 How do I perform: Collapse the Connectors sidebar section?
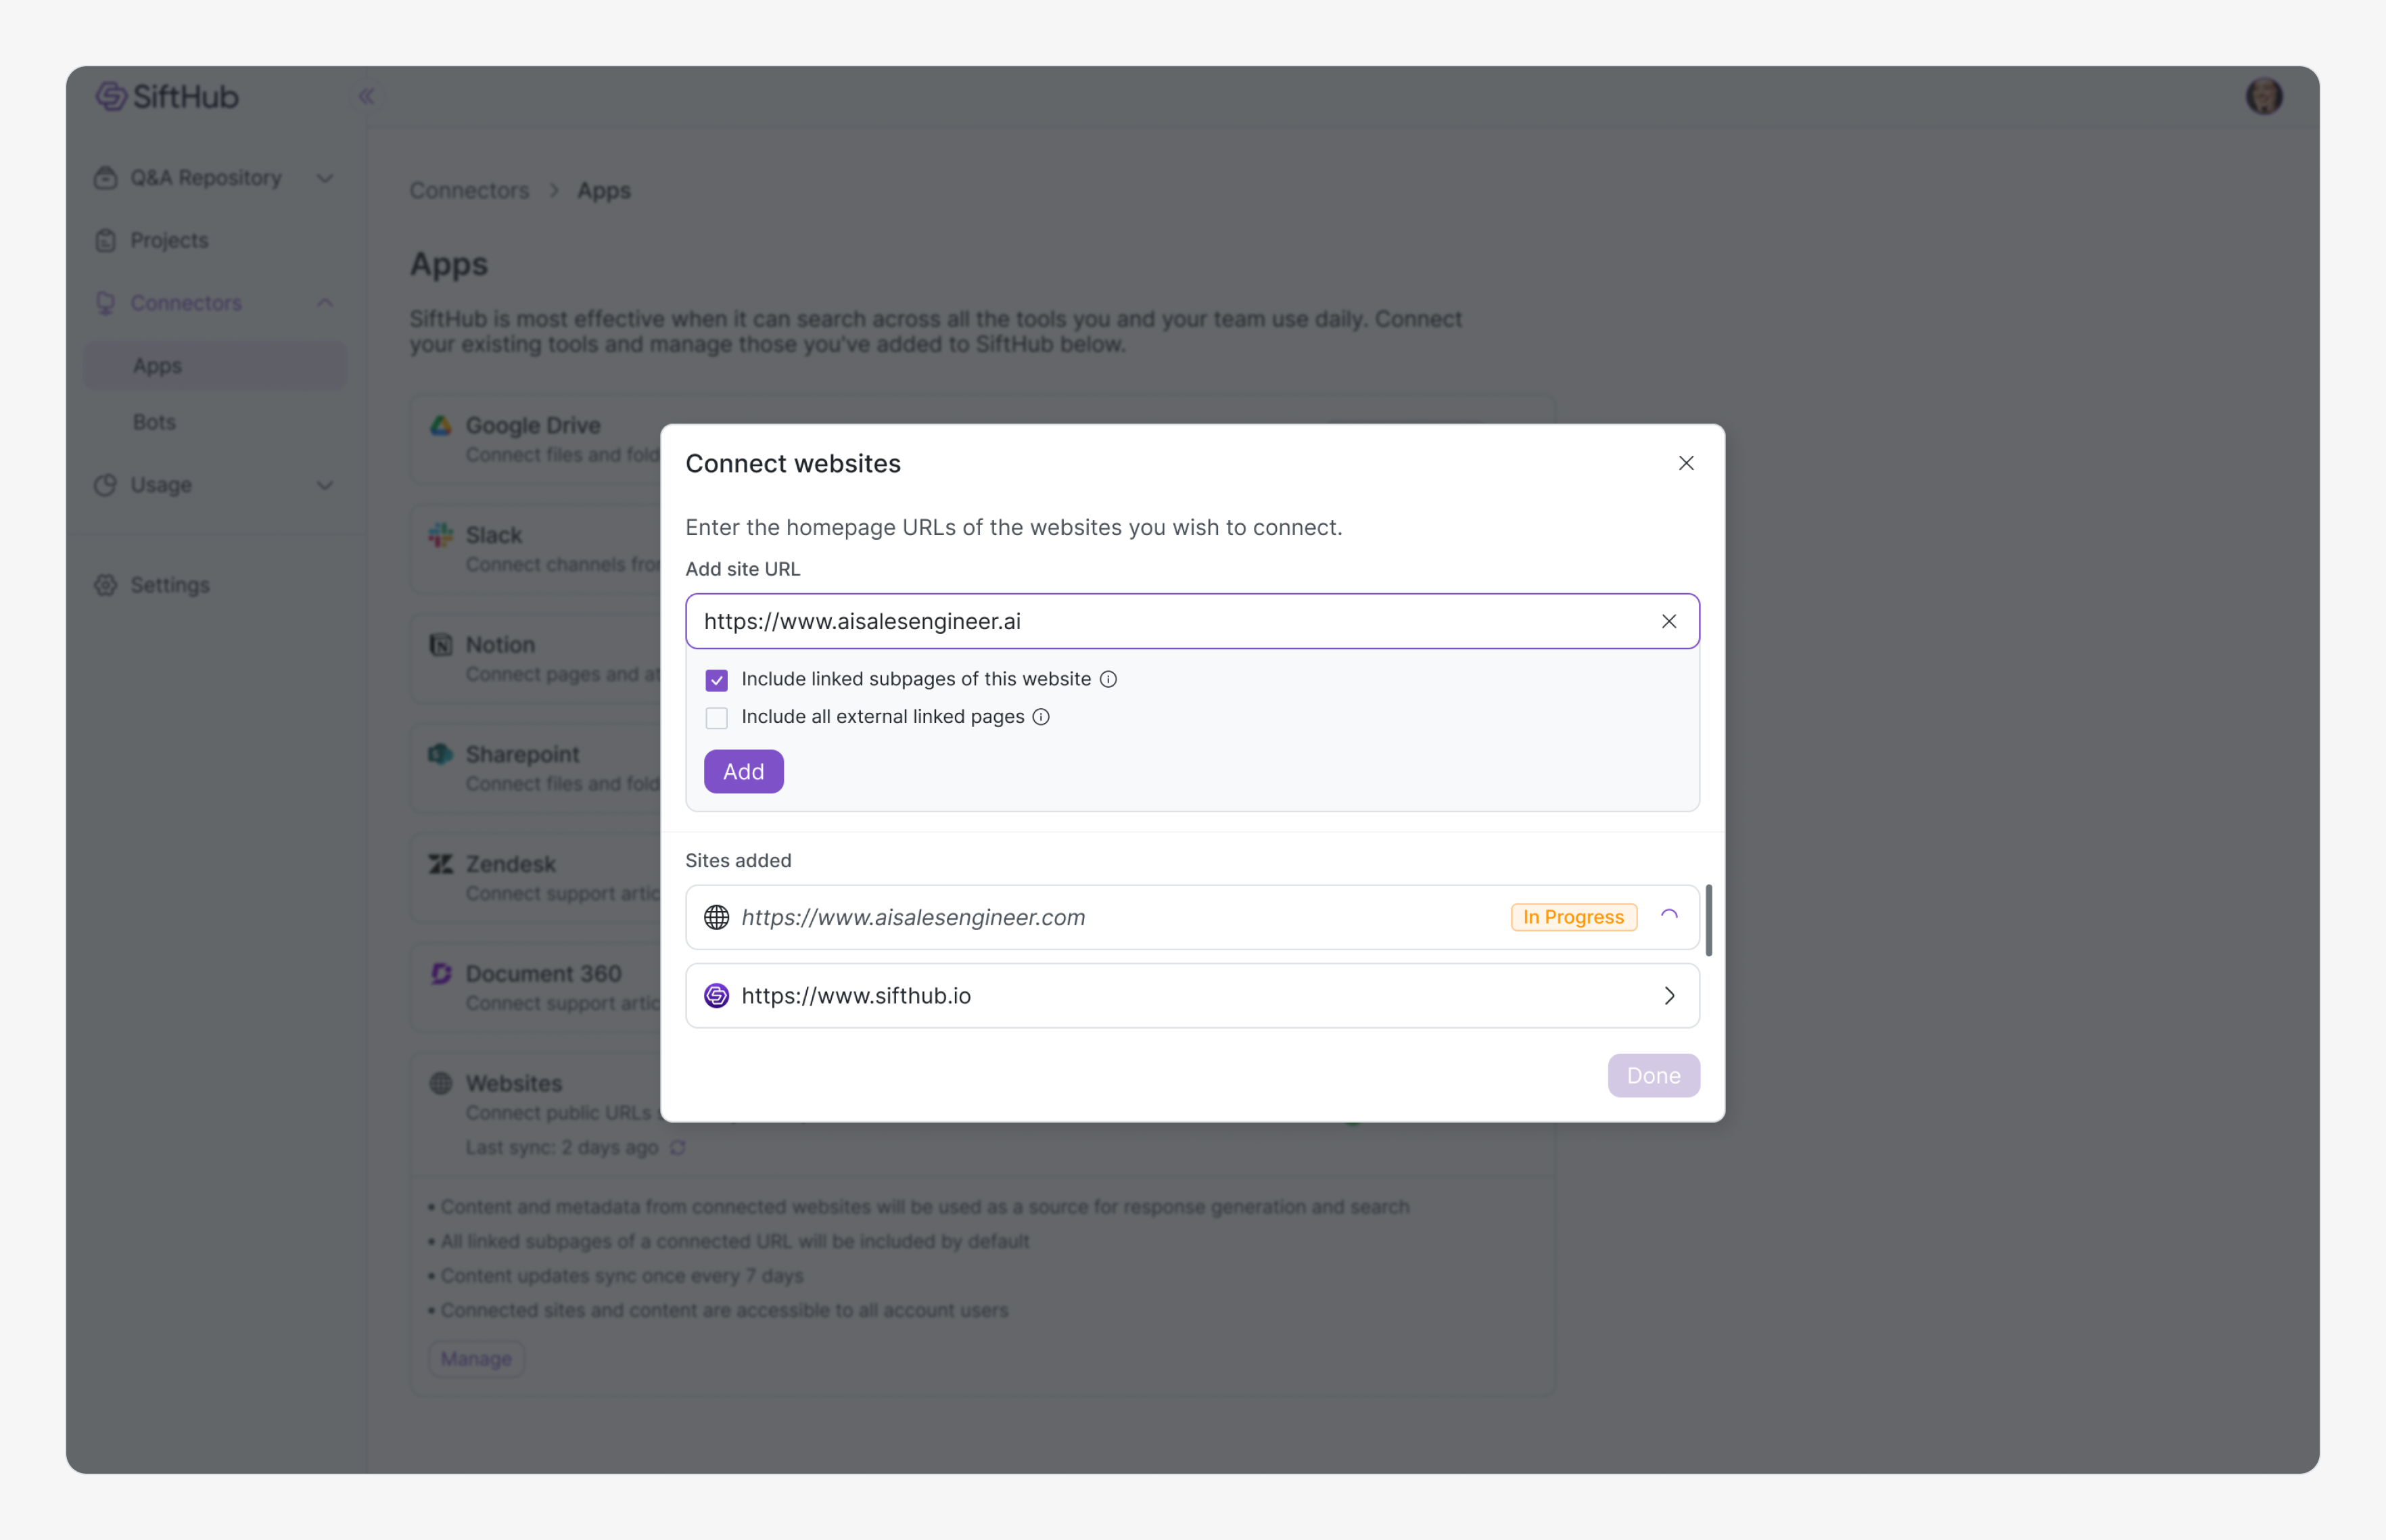click(325, 303)
